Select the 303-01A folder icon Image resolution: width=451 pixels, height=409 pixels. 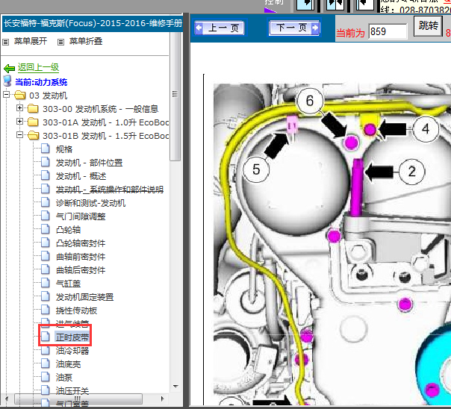pyautogui.click(x=33, y=122)
